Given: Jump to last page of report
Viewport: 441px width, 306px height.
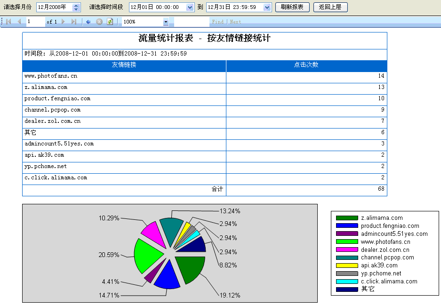Looking at the screenshot, I should click(73, 22).
